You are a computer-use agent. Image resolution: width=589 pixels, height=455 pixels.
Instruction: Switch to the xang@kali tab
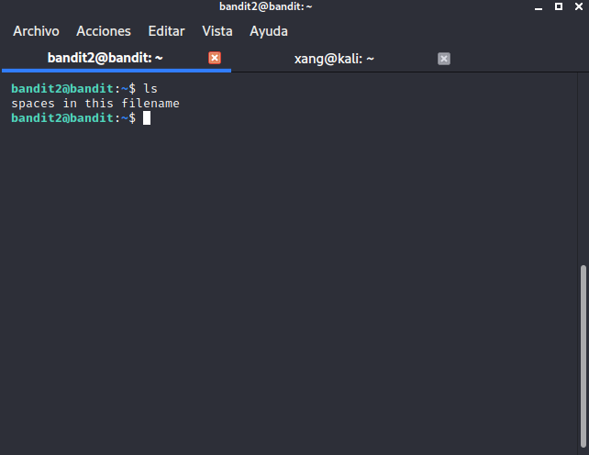334,59
